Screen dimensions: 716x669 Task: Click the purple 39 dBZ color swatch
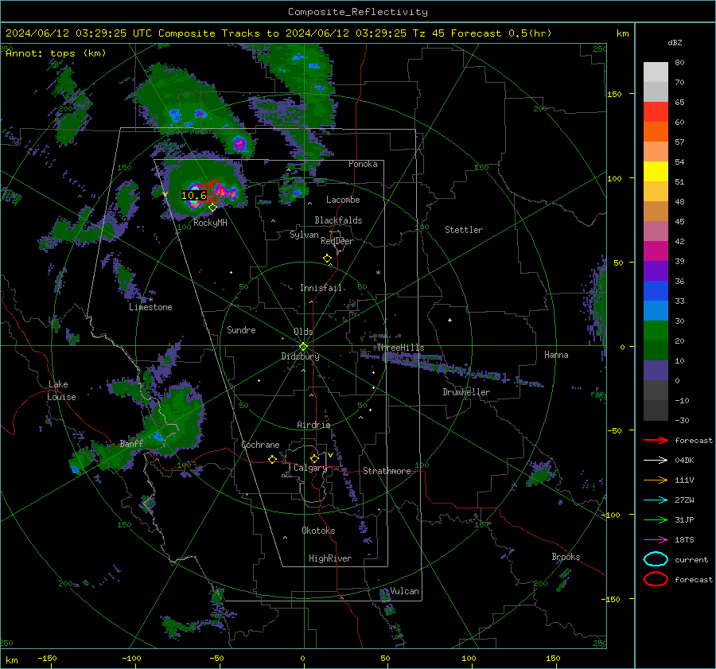click(656, 270)
